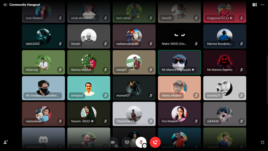Click the invite people icon
Image resolution: width=268 pixels, height=151 pixels.
[x=5, y=142]
